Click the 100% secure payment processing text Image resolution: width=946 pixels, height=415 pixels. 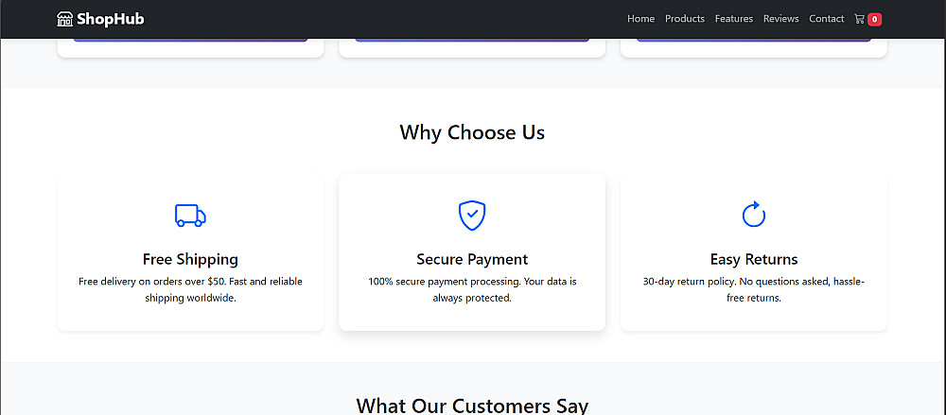pos(472,289)
